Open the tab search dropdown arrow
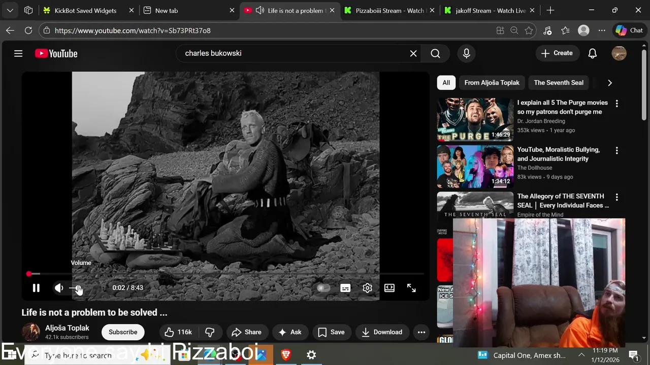Image resolution: width=650 pixels, height=365 pixels. [10, 10]
